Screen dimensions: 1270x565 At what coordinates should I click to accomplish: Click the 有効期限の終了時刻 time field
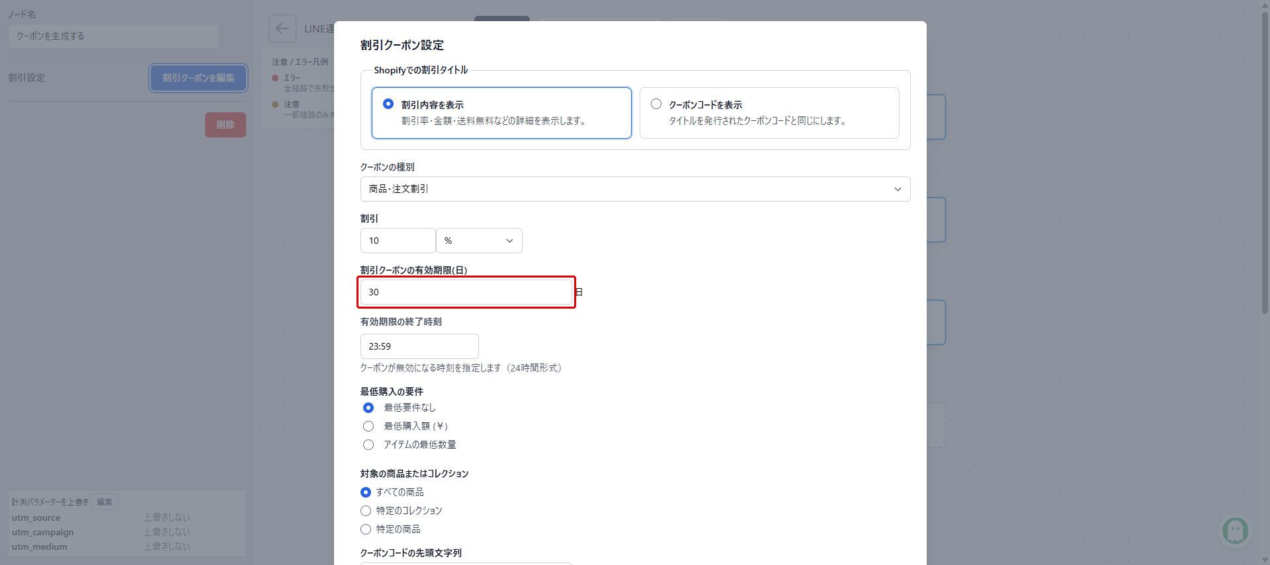419,346
